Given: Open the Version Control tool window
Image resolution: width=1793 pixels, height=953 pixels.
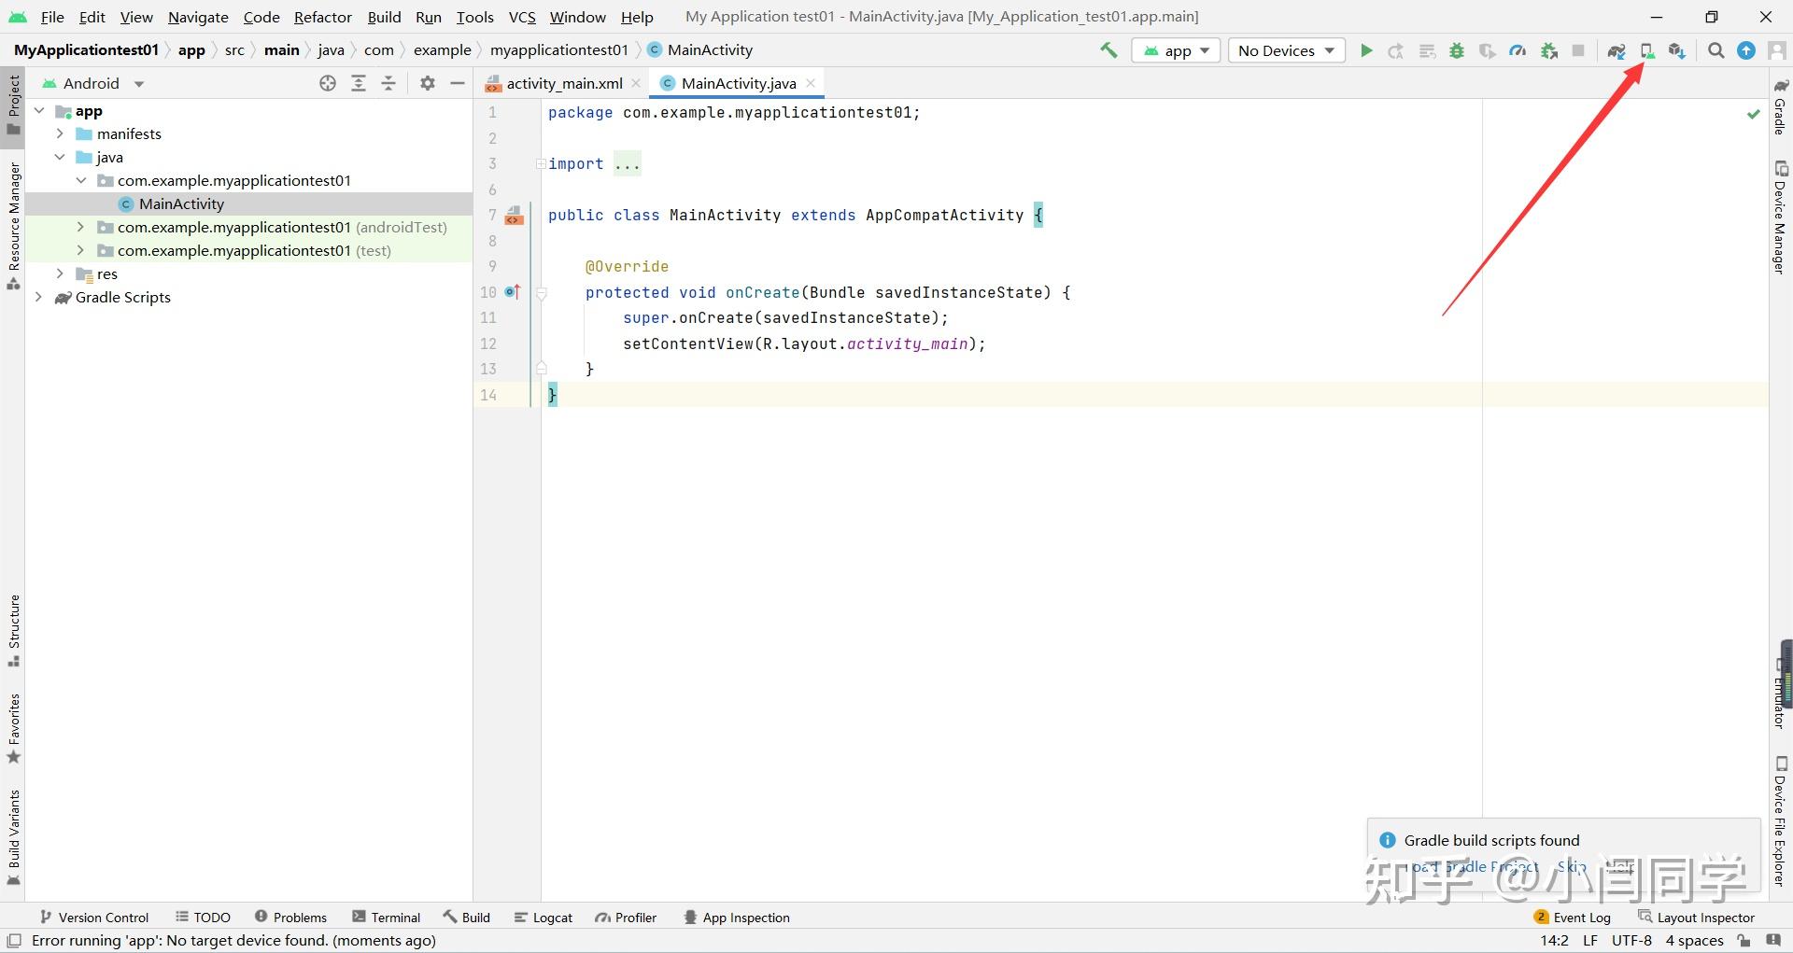Looking at the screenshot, I should click(93, 918).
